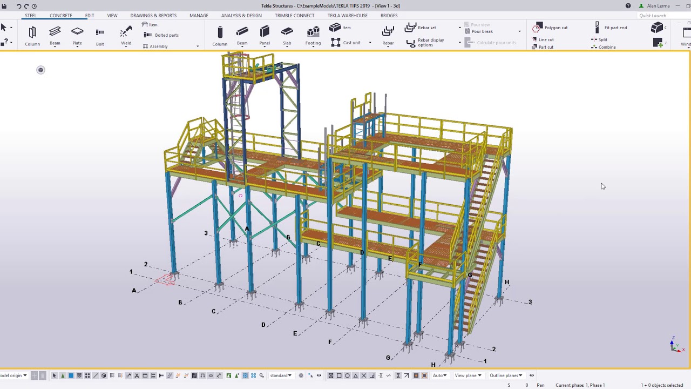Switch to the EDIT ribbon tab
The width and height of the screenshot is (691, 389).
pos(90,16)
